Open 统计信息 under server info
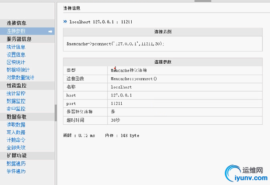The image size is (270, 185). [16, 47]
